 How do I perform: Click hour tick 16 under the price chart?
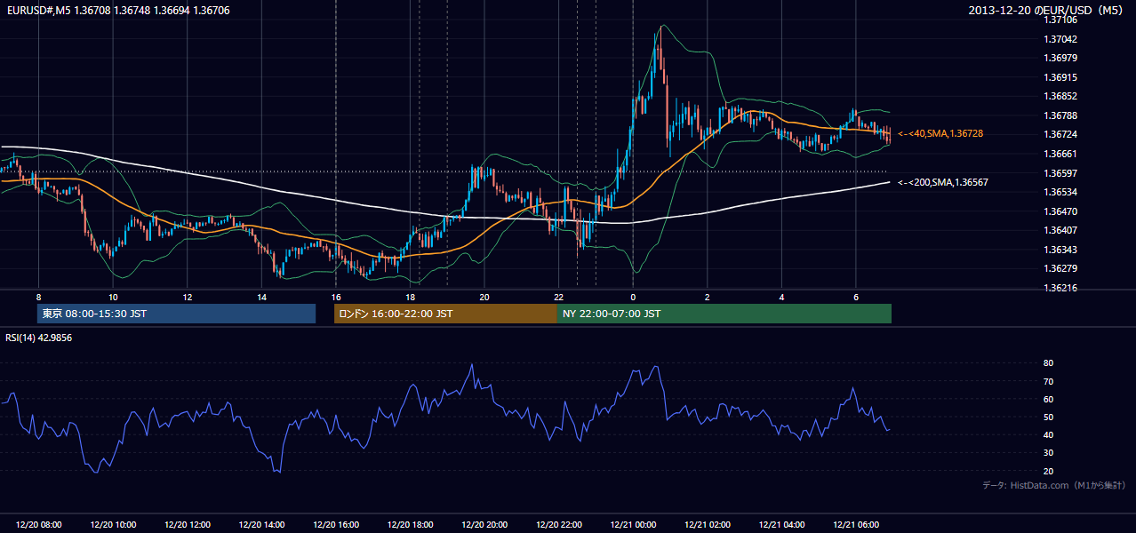[336, 297]
